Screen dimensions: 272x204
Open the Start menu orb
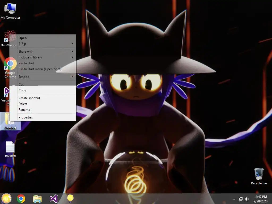[x=6, y=198]
